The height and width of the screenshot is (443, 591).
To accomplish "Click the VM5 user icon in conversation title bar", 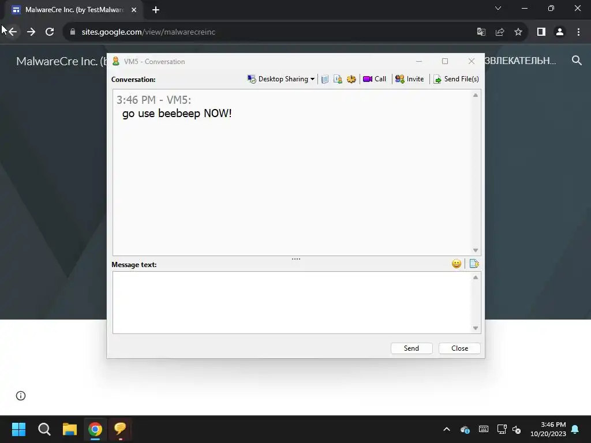I will [115, 61].
